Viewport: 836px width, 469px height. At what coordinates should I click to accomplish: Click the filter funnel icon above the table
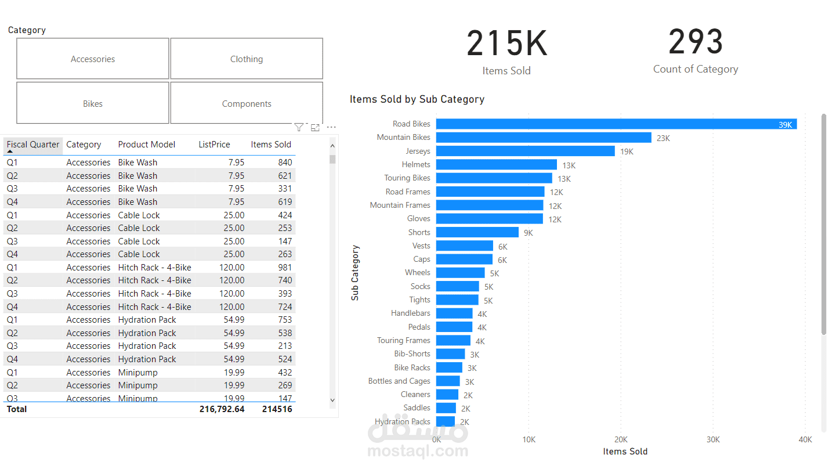(299, 127)
